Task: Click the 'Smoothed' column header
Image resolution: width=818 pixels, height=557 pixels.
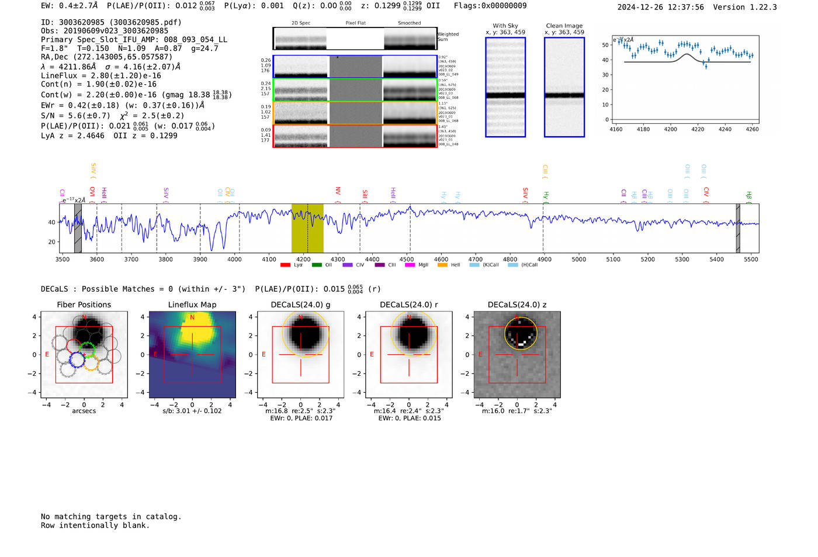Action: 409,23
